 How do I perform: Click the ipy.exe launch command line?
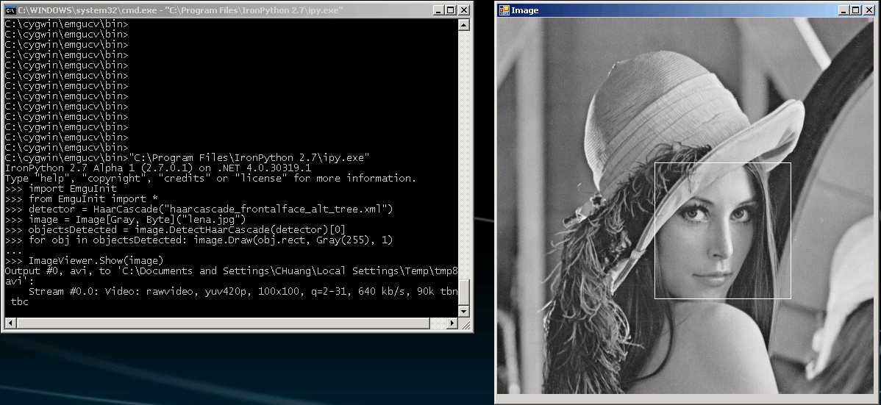tap(187, 157)
